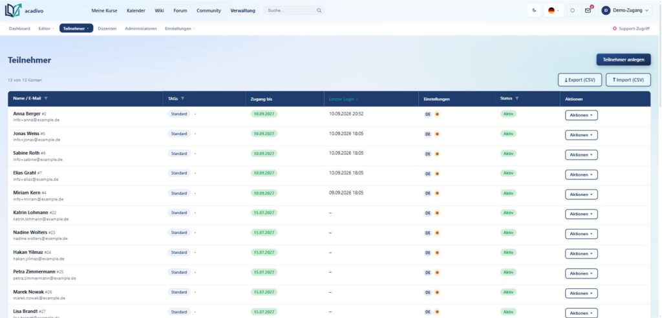The height and width of the screenshot is (318, 662).
Task: Click the sun theme icon for Jonas Weiss
Action: click(x=437, y=134)
